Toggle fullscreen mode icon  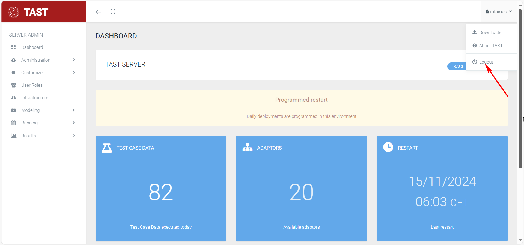click(x=113, y=11)
